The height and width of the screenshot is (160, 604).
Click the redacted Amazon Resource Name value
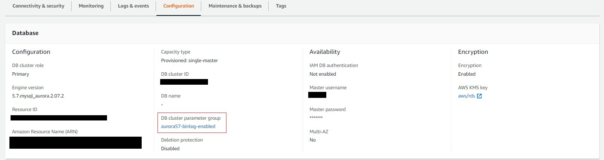[x=75, y=143]
